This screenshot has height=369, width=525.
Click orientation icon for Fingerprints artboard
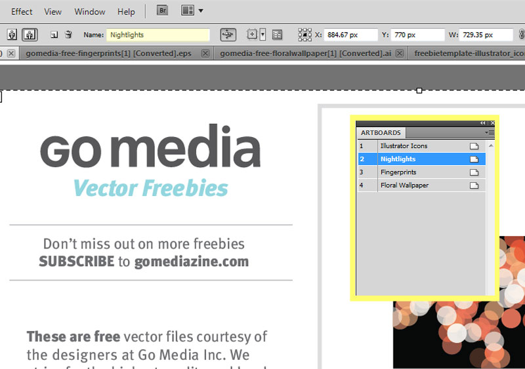(x=474, y=172)
